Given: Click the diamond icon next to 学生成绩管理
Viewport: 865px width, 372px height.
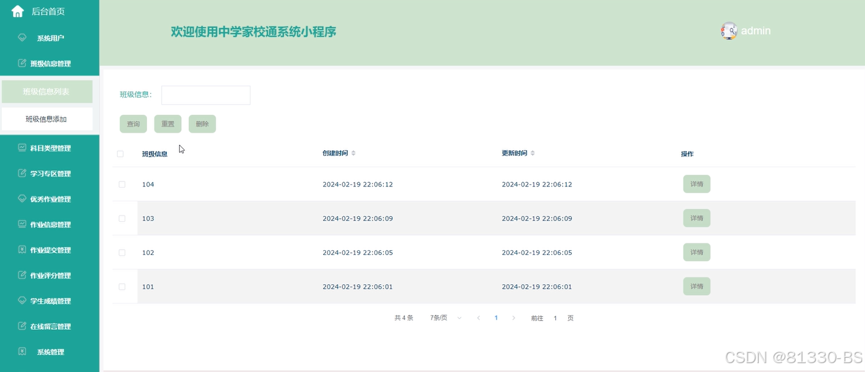Looking at the screenshot, I should 22,301.
